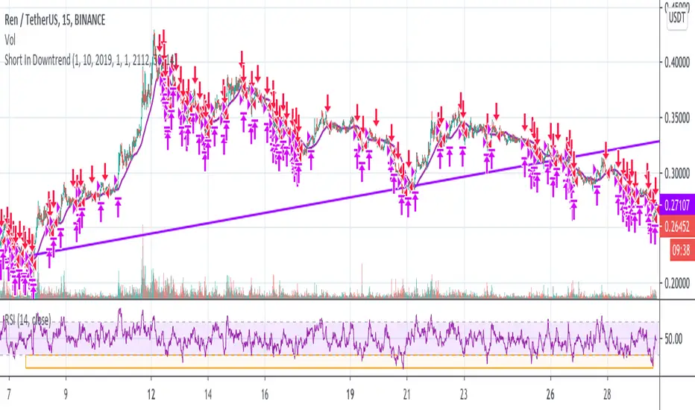Click date label 16 on time axis
Screen dimensions: 695x410
[x=265, y=394]
